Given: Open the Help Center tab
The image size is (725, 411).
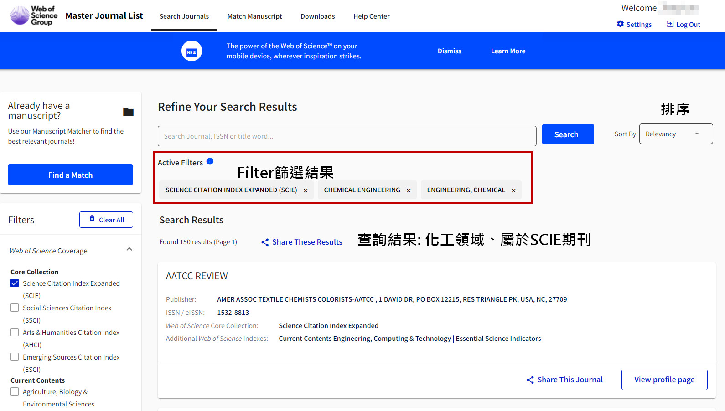Looking at the screenshot, I should click(x=372, y=16).
